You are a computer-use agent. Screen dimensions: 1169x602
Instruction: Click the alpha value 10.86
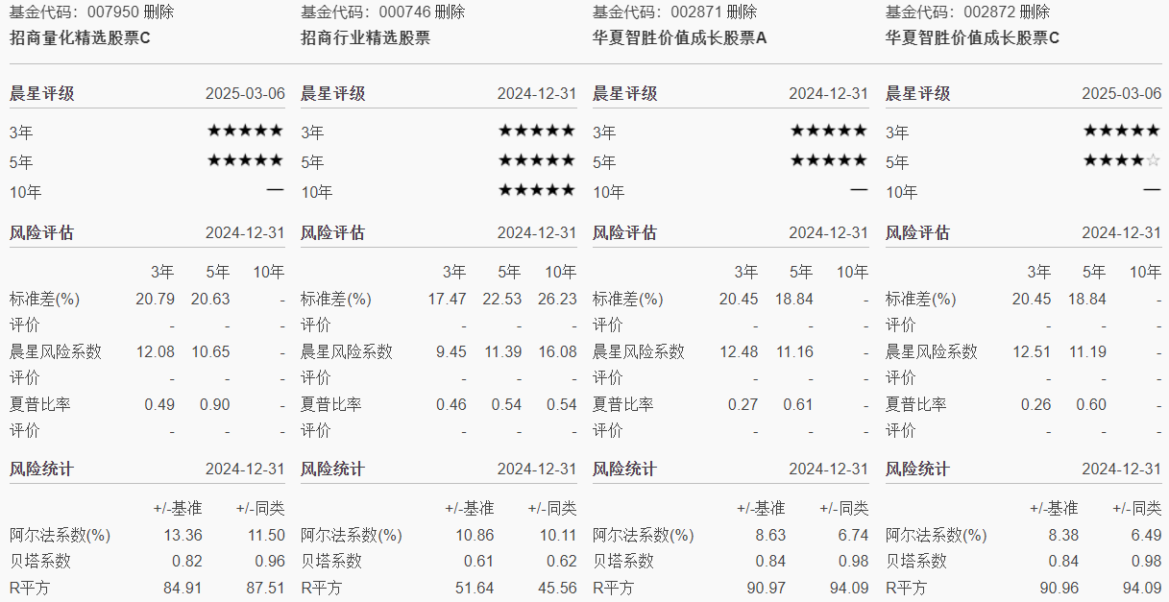click(475, 536)
